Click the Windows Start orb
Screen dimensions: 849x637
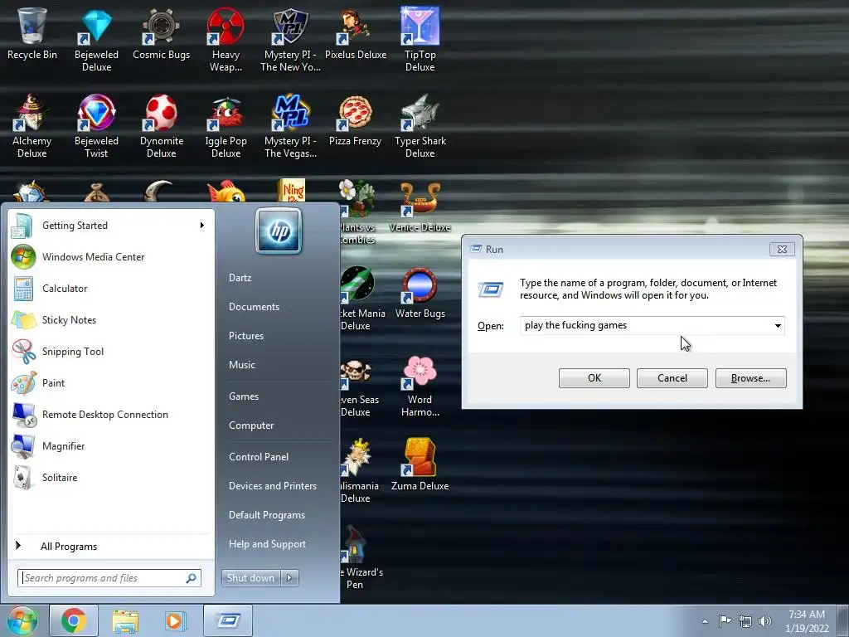22,620
